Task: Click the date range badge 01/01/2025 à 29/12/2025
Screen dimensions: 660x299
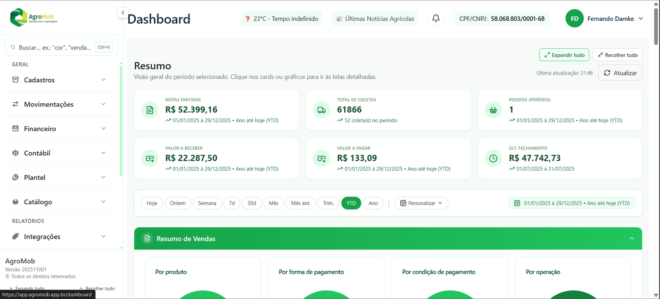Action: click(x=572, y=203)
